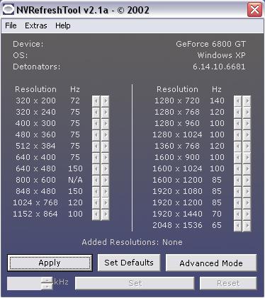Increase Hz for 1360 x 768
This screenshot has height=298, width=265.
pyautogui.click(x=247, y=147)
